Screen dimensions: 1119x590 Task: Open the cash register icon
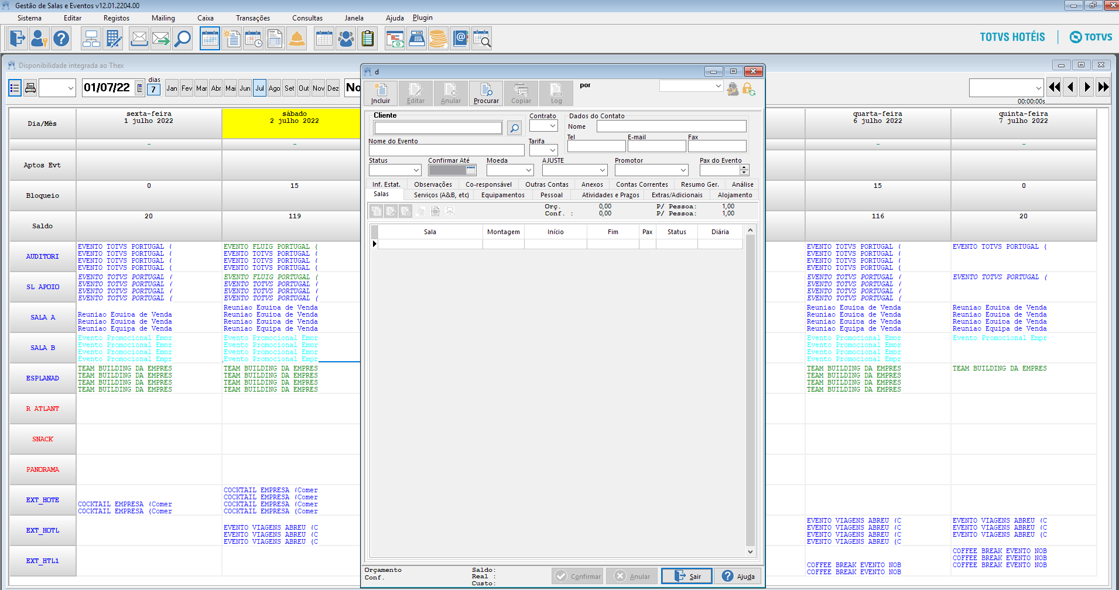(416, 39)
